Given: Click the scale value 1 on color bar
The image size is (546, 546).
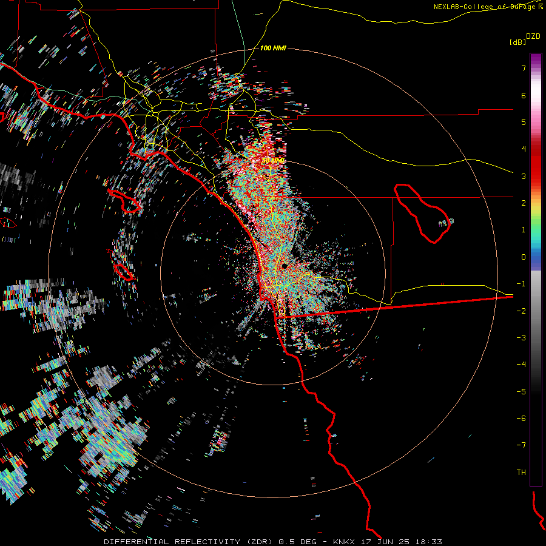Looking at the screenshot, I should pyautogui.click(x=524, y=230).
